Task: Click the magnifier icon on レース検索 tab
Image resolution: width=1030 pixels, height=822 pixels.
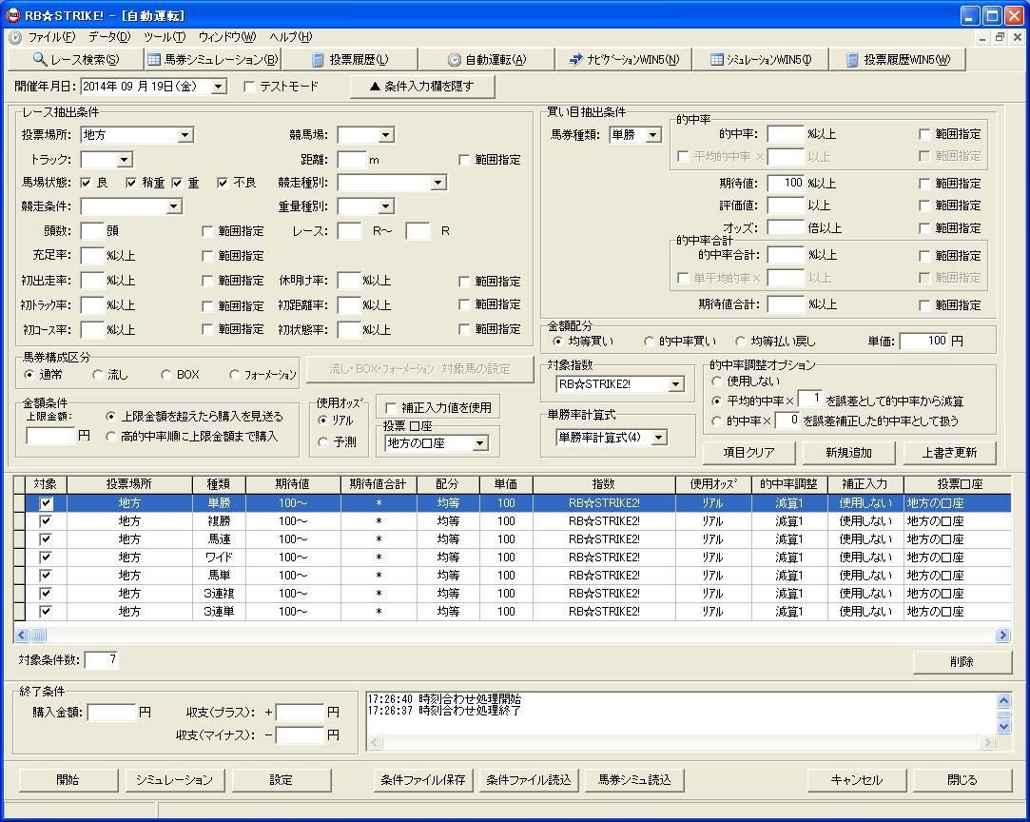Action: (39, 59)
